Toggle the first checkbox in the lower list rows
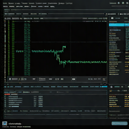Viewport: 129px width, 129px height. (x=5, y=96)
